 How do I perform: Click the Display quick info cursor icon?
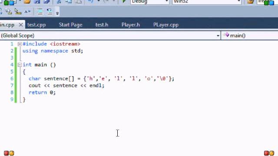tap(18, 12)
